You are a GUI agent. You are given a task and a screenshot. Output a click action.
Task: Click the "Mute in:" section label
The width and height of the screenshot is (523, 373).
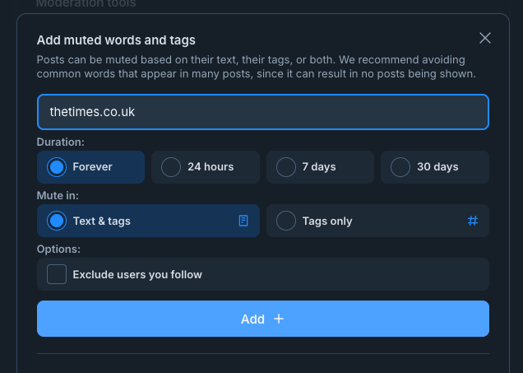(58, 195)
